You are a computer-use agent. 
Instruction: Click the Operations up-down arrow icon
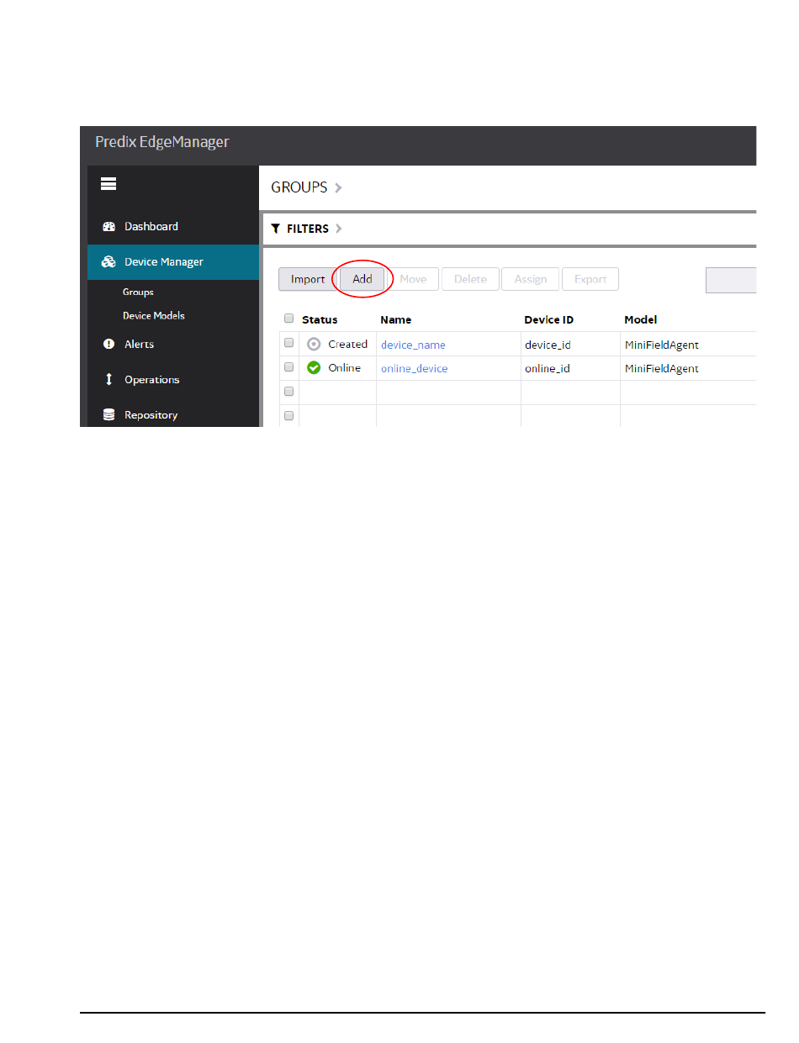(108, 379)
